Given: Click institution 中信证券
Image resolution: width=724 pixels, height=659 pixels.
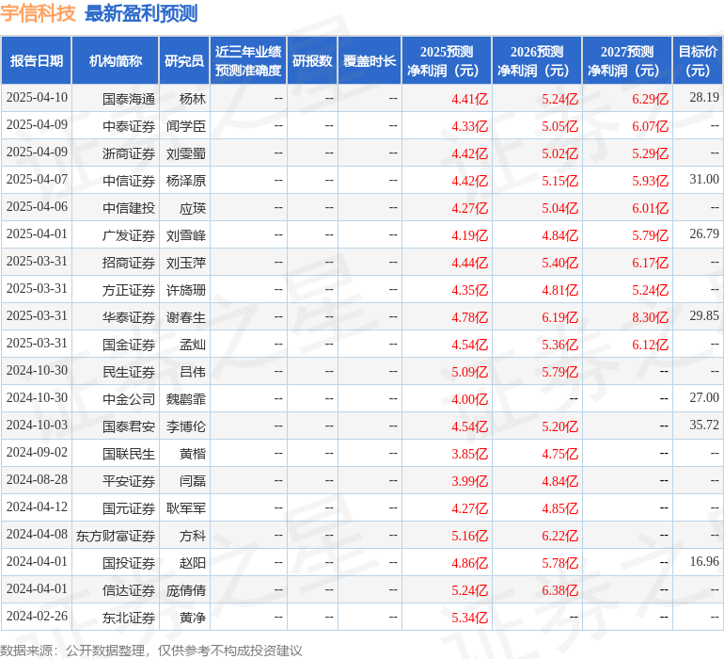Looking at the screenshot, I should [129, 181].
